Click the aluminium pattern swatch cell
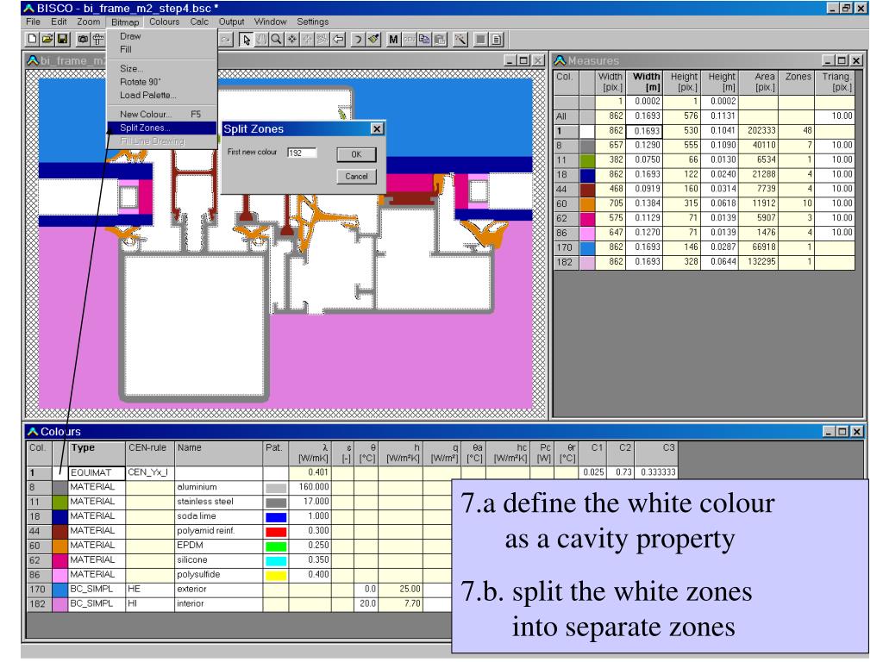Screen dimensions: 883x662 coord(275,488)
